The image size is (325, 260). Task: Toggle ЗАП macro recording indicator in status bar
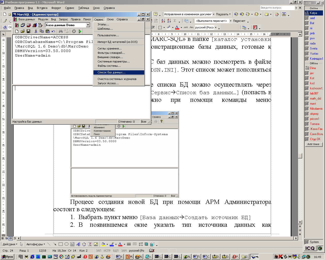click(x=99, y=251)
